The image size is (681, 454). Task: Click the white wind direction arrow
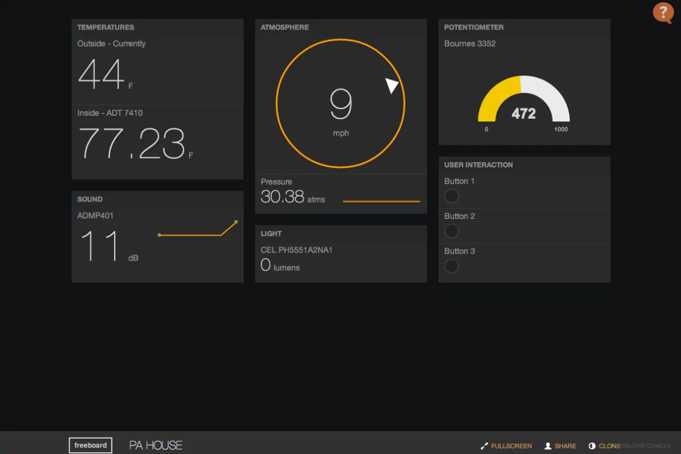(x=392, y=85)
